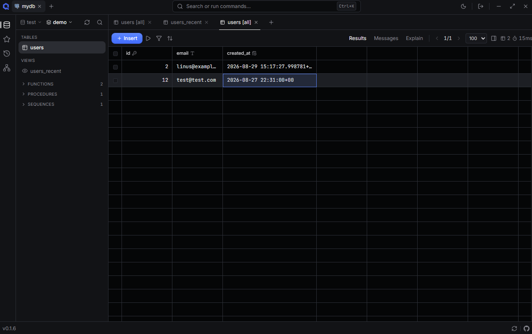This screenshot has width=532, height=334.
Task: Open the test database dropdown
Action: (31, 22)
